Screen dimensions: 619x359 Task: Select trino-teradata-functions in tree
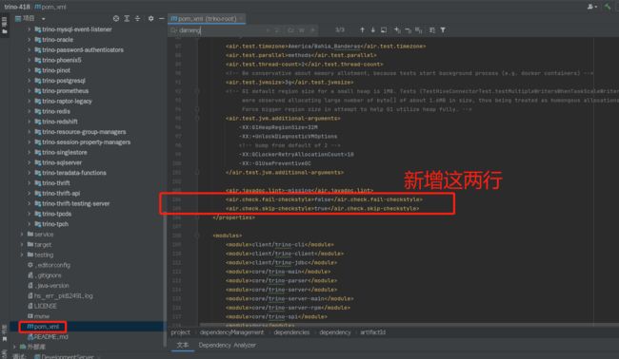[74, 173]
